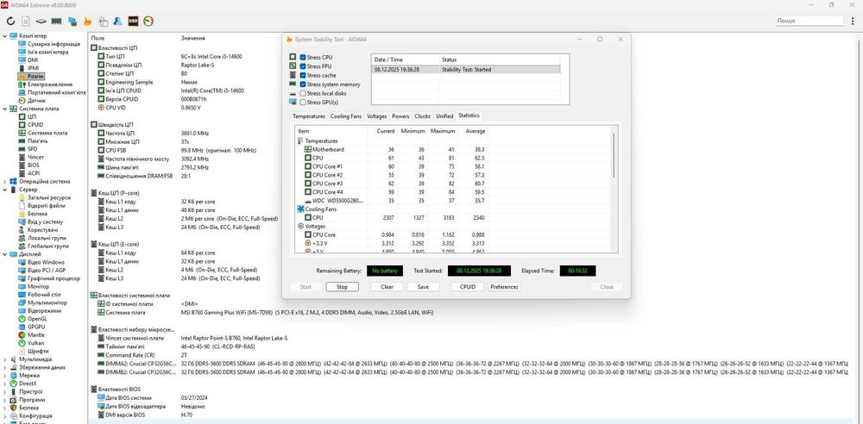Expand the Операційна система tree node
The height and width of the screenshot is (424, 863).
pos(5,182)
